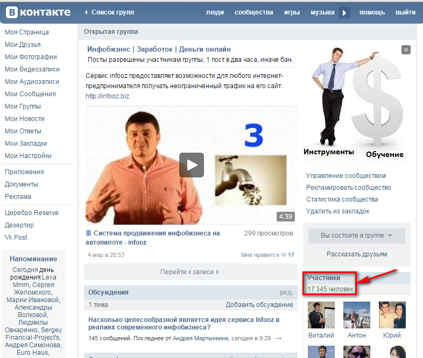Open video title Система продвижения инфобизнеса

pos(153,238)
